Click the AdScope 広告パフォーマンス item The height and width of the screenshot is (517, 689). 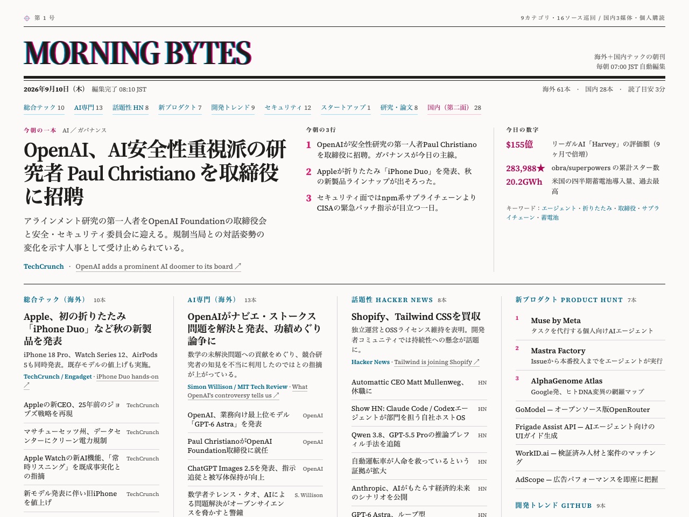coord(590,479)
